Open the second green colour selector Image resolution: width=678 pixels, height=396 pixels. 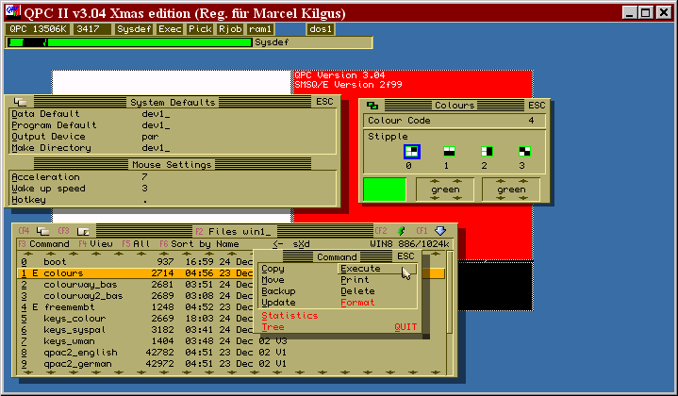(511, 190)
